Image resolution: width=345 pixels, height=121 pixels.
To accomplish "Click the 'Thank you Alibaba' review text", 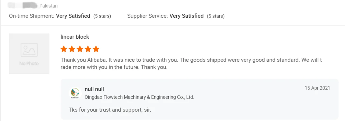I will click(191, 60).
